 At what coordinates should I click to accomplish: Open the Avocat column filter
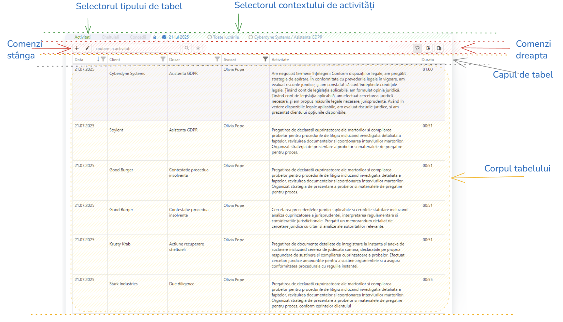[x=265, y=59]
